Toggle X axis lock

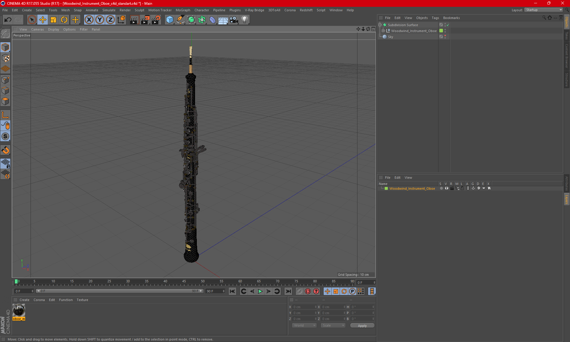pyautogui.click(x=89, y=20)
